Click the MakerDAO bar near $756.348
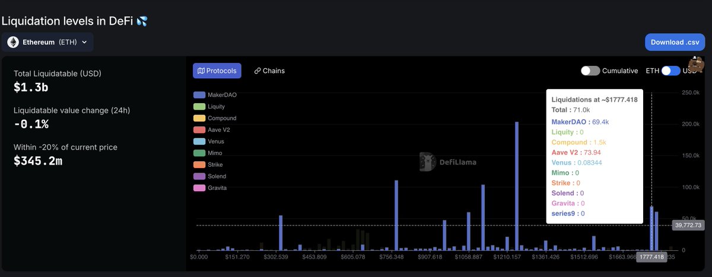Viewport: 712px width, 277px height. [396, 215]
